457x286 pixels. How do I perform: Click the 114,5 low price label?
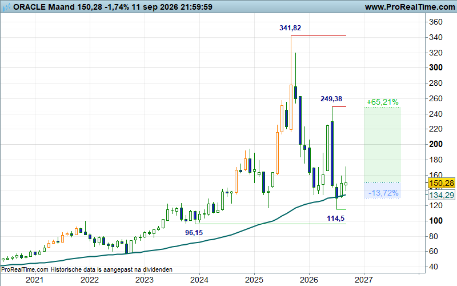[335, 219]
